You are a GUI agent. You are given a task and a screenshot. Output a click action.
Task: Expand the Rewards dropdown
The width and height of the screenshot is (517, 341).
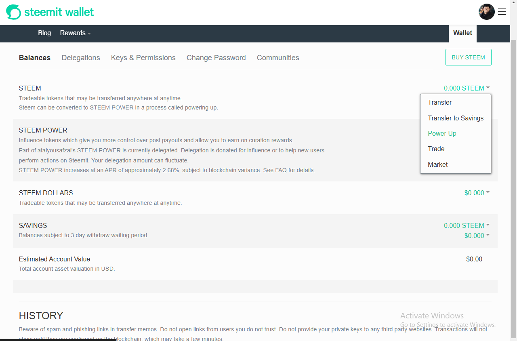[75, 33]
